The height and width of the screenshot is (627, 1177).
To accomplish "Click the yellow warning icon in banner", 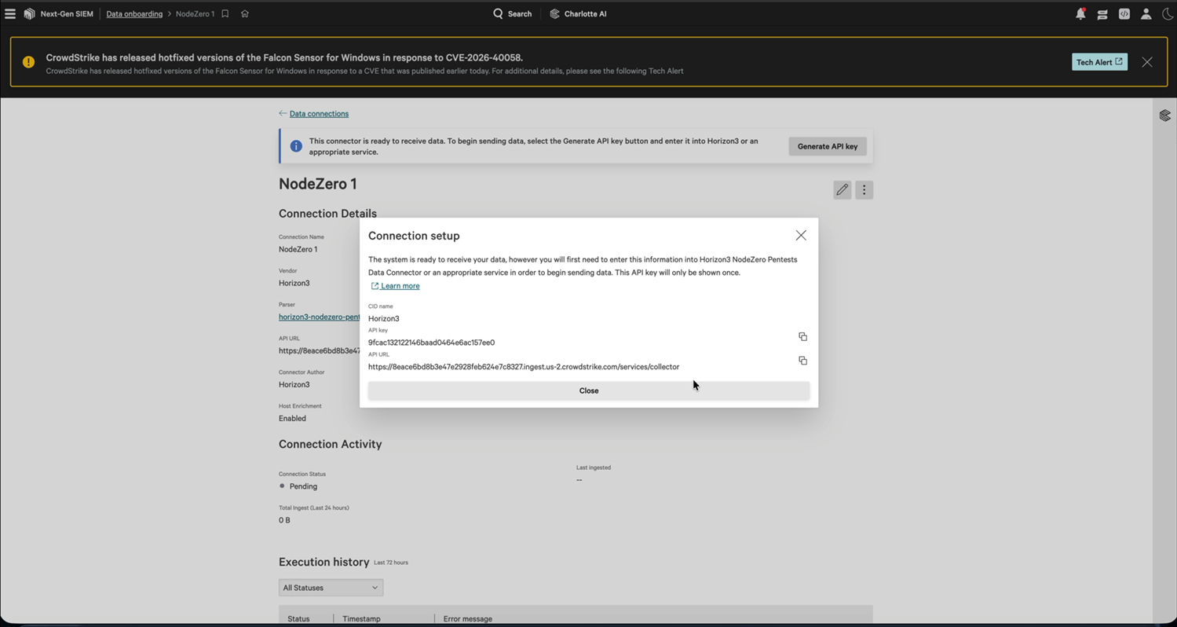I will [x=28, y=62].
